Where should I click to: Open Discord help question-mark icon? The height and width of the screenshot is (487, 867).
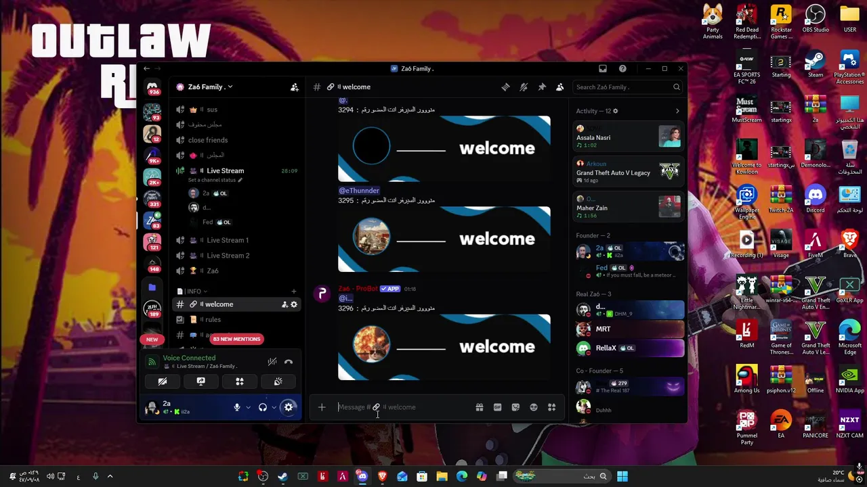tap(622, 68)
